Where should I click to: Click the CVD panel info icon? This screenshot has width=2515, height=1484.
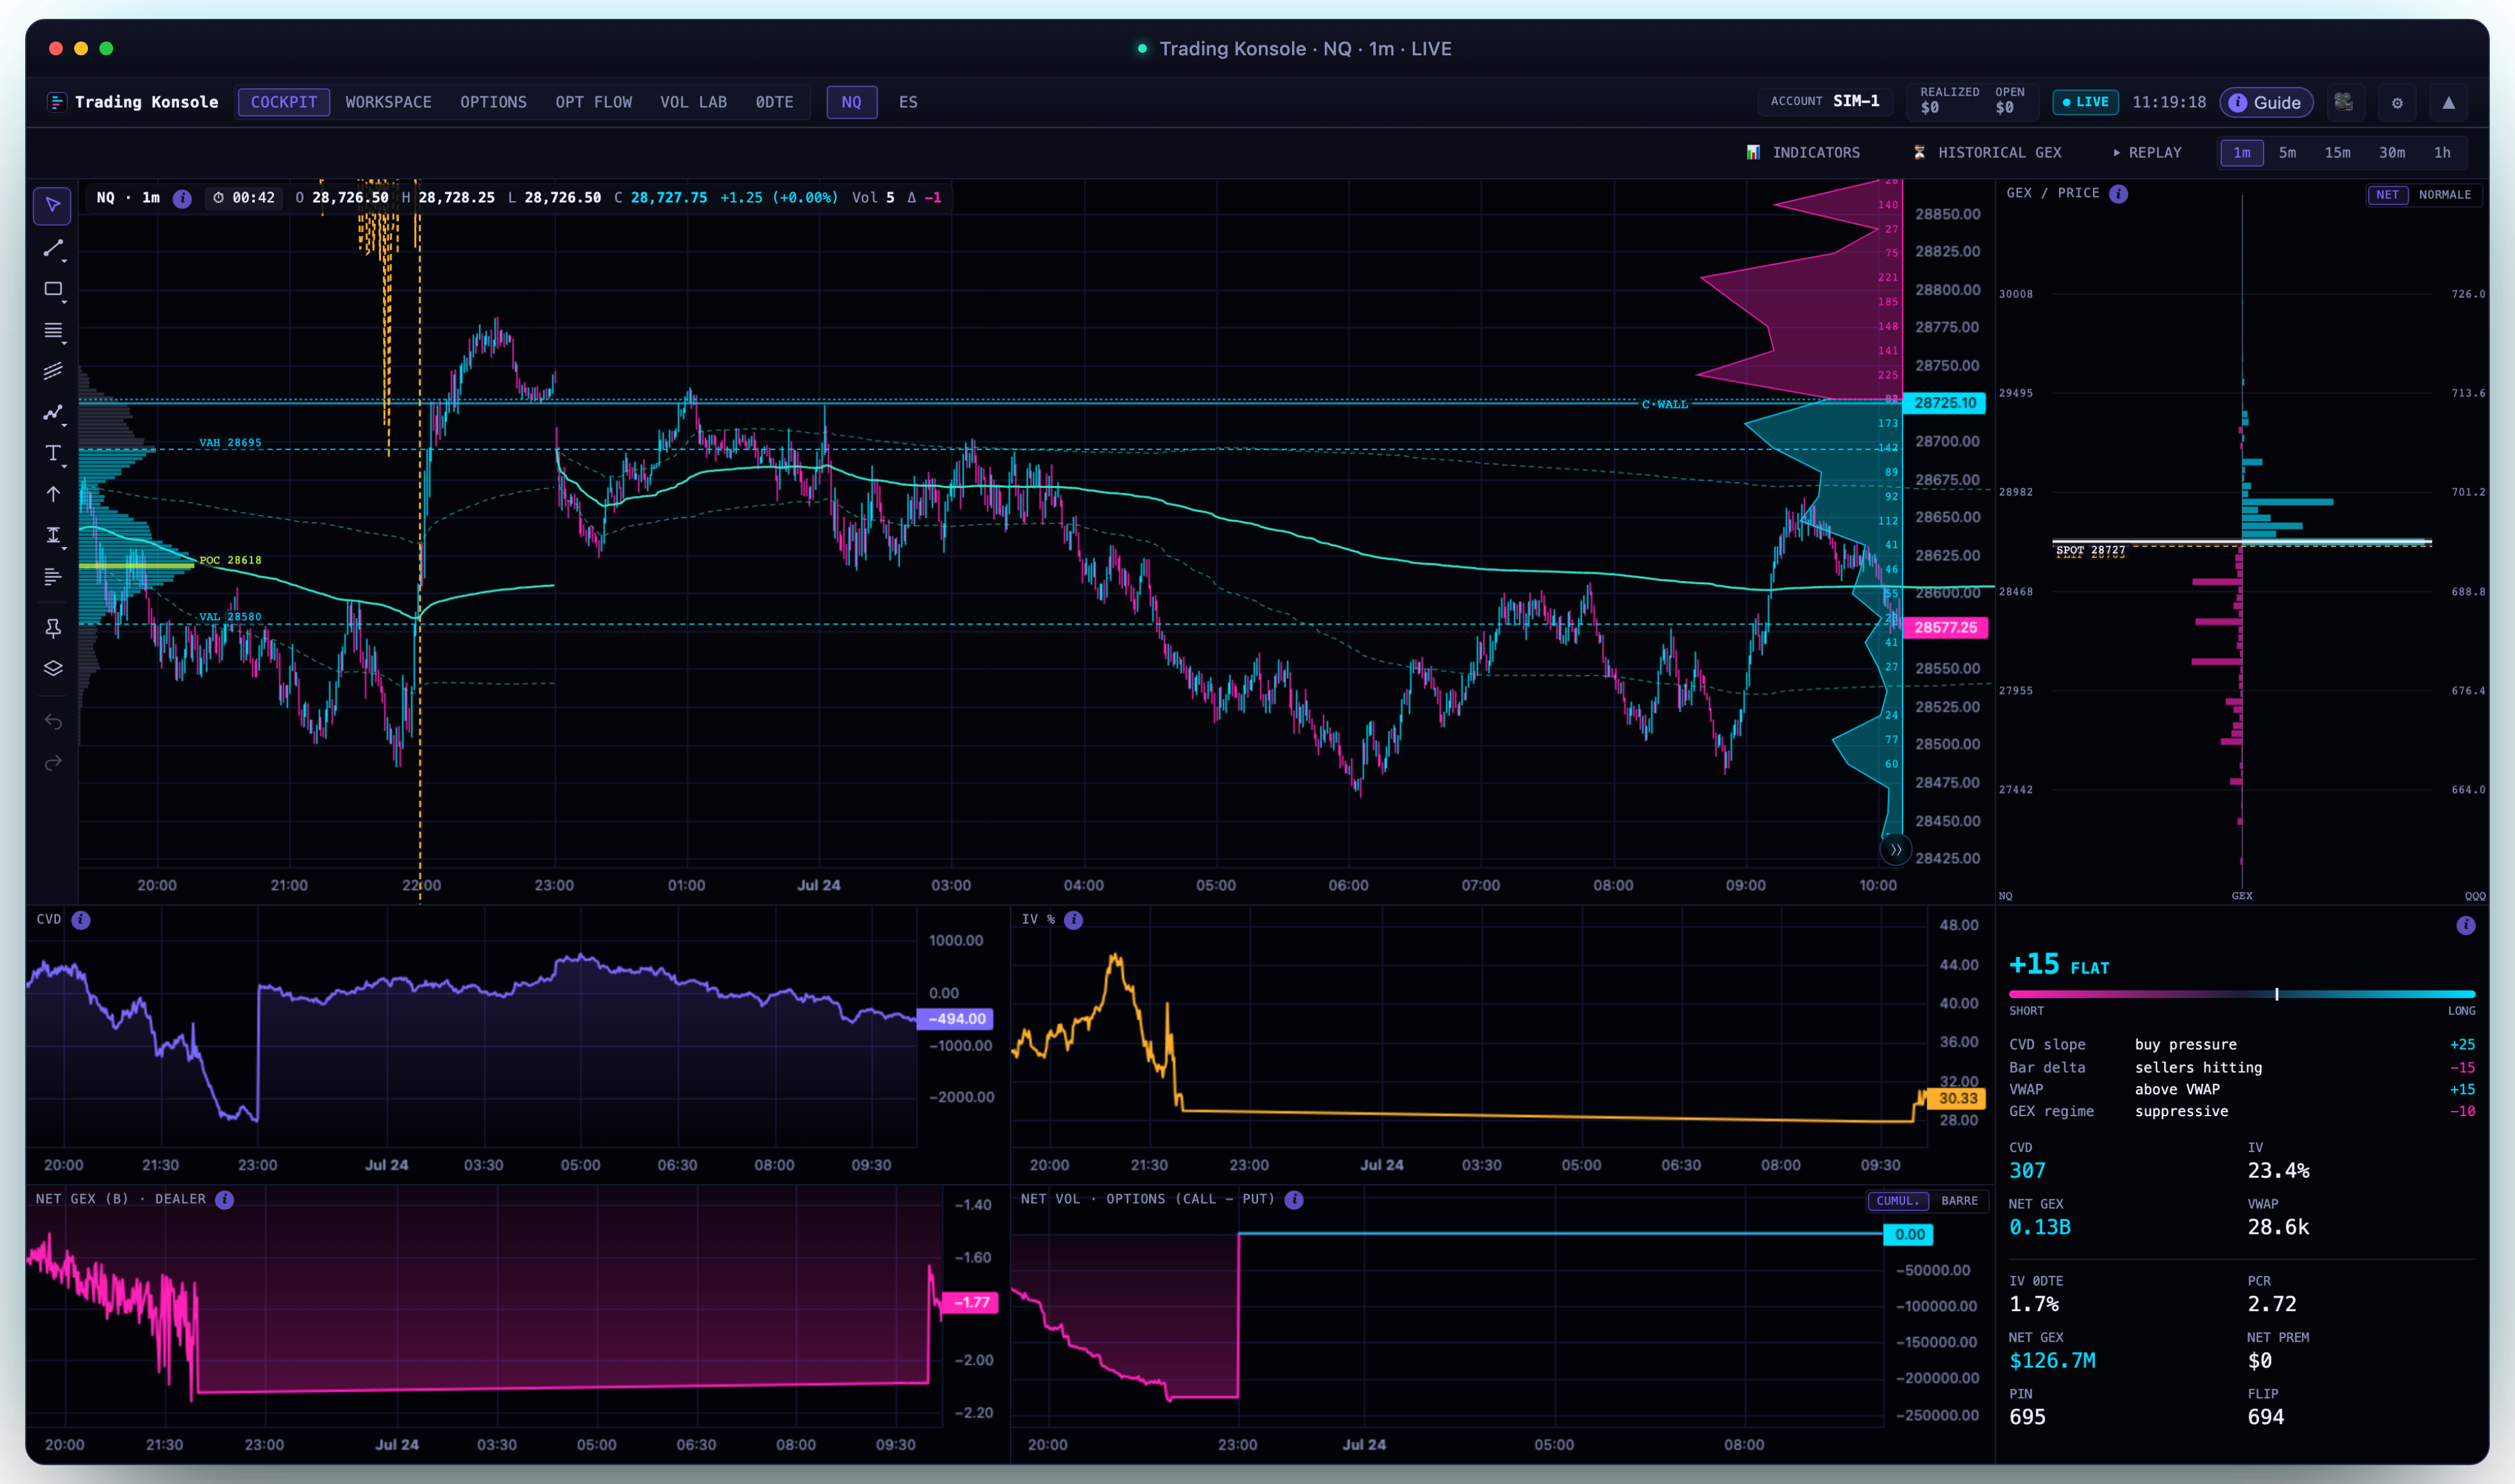click(x=81, y=920)
